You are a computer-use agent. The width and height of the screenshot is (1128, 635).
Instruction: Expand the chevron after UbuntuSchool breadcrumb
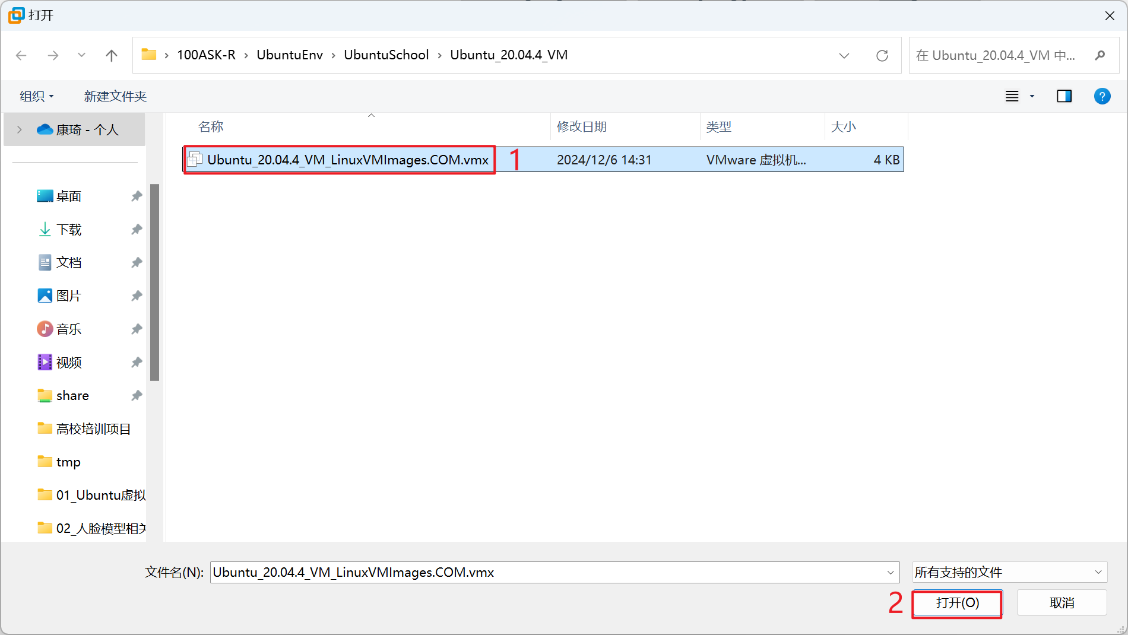[440, 55]
